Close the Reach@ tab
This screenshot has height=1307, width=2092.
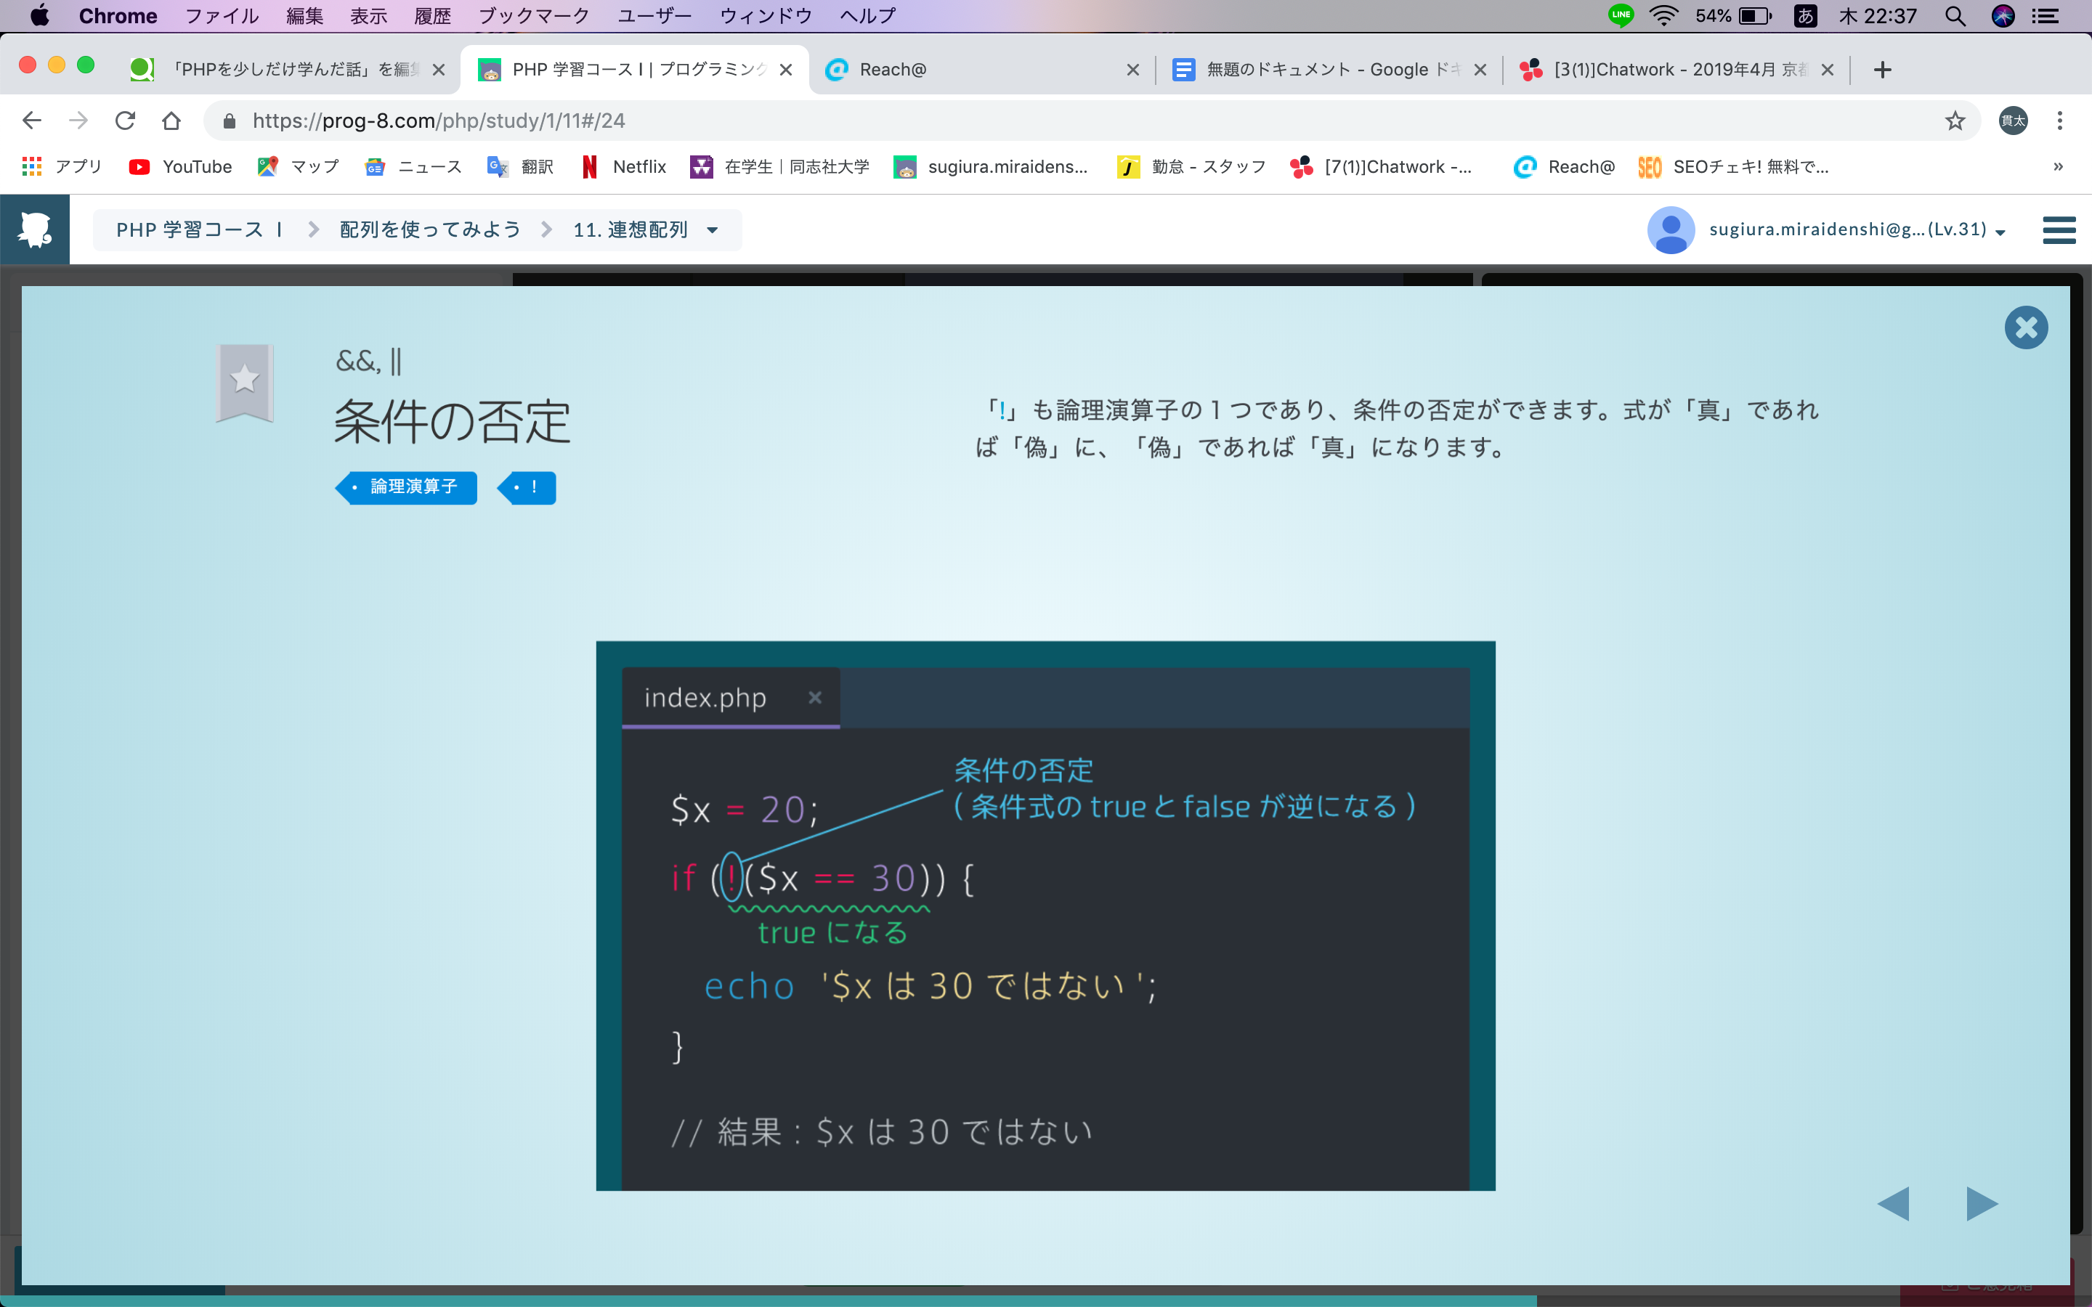click(x=1133, y=69)
